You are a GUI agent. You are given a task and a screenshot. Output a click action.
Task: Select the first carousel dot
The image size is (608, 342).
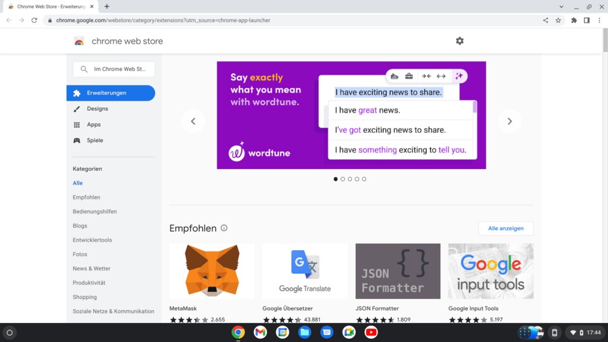tap(336, 179)
